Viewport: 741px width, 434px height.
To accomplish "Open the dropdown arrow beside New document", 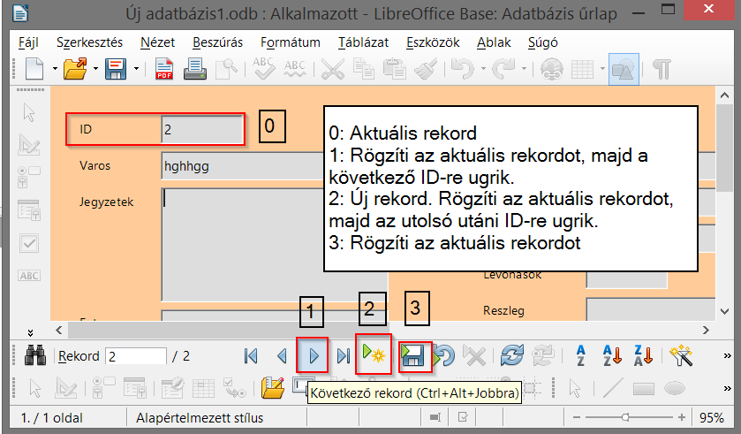I will pos(54,69).
